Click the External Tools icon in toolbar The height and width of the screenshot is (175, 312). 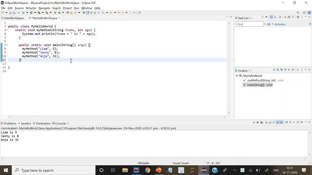[47, 13]
